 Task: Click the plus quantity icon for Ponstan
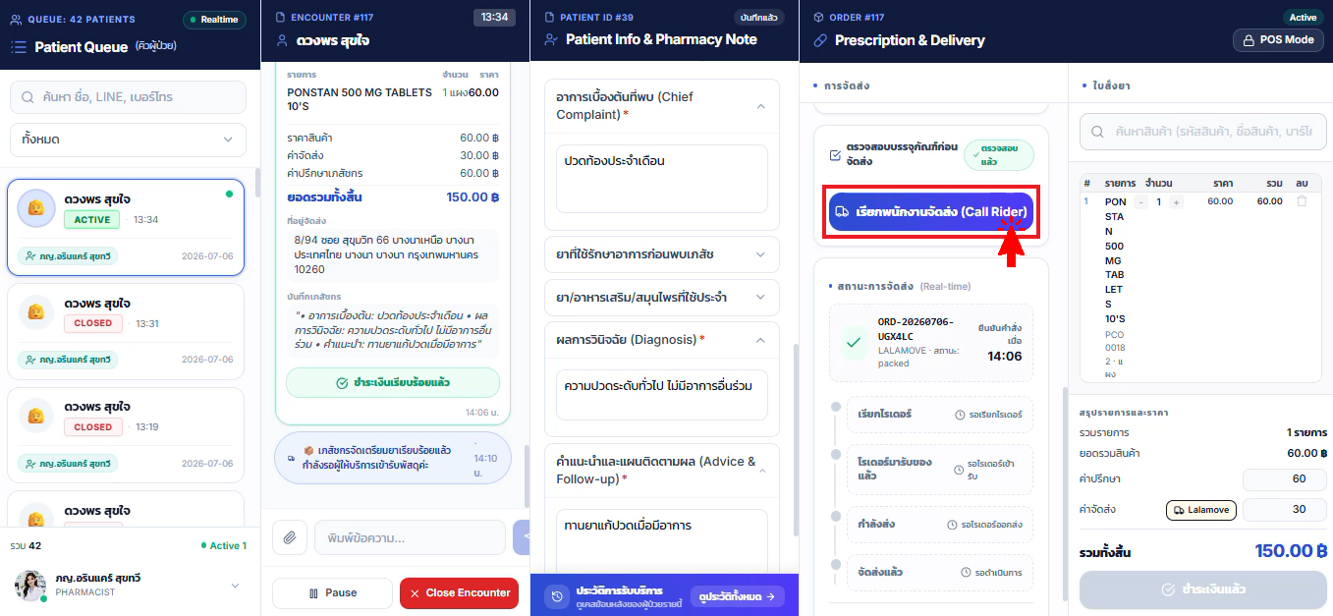[1177, 201]
